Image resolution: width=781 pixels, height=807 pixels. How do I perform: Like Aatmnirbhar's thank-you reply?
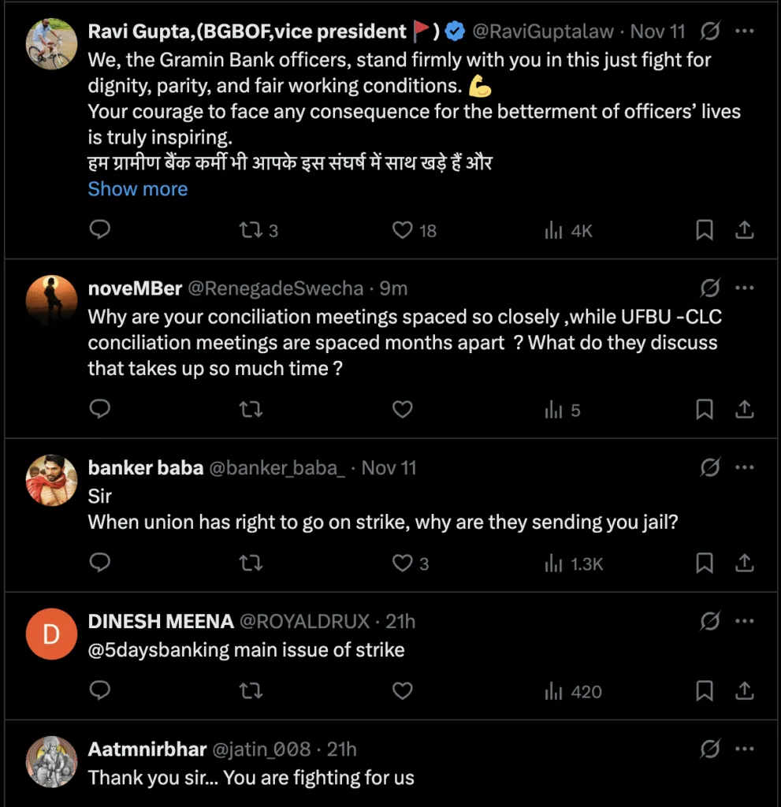click(403, 805)
